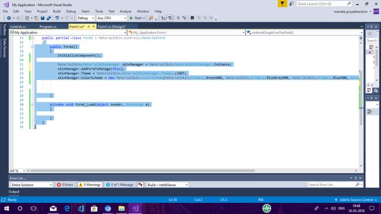Toggle the 0 Errors filter
This screenshot has height=214, width=381.
tap(65, 185)
